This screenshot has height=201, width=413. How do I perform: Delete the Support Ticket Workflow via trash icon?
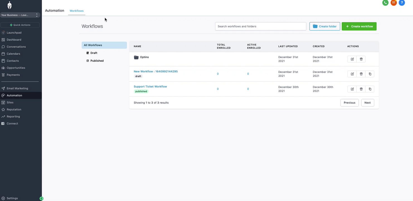click(361, 89)
